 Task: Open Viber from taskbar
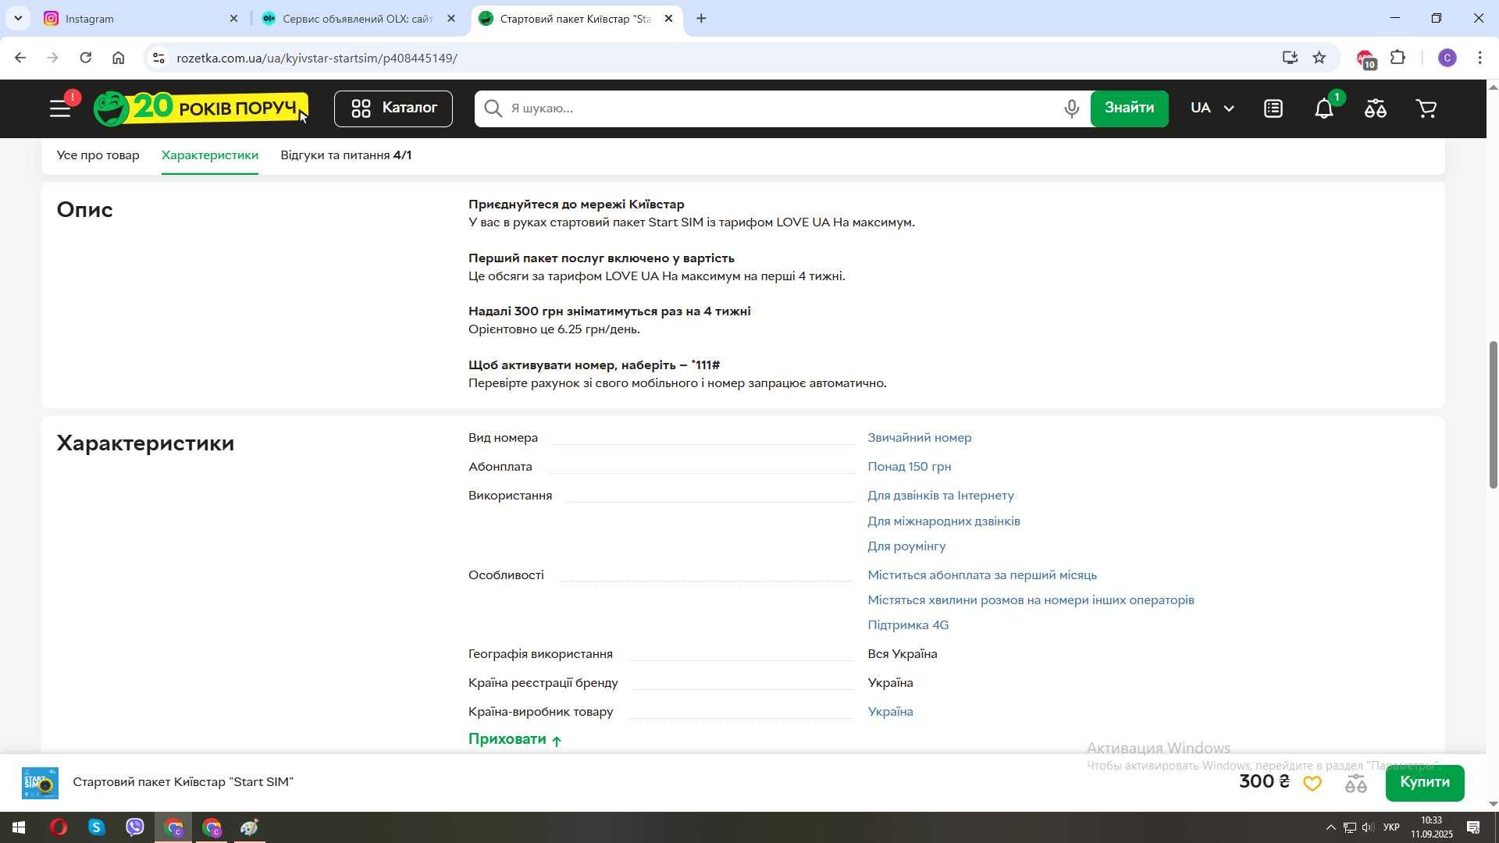click(135, 827)
